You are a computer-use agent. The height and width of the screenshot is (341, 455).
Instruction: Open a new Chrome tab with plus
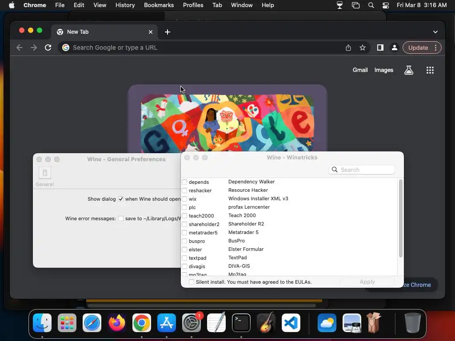pyautogui.click(x=168, y=32)
